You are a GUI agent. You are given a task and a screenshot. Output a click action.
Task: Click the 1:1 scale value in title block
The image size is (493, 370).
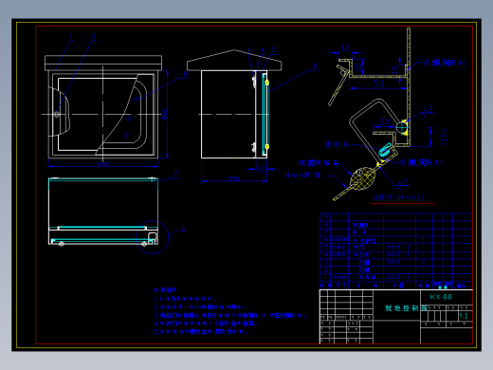(464, 316)
